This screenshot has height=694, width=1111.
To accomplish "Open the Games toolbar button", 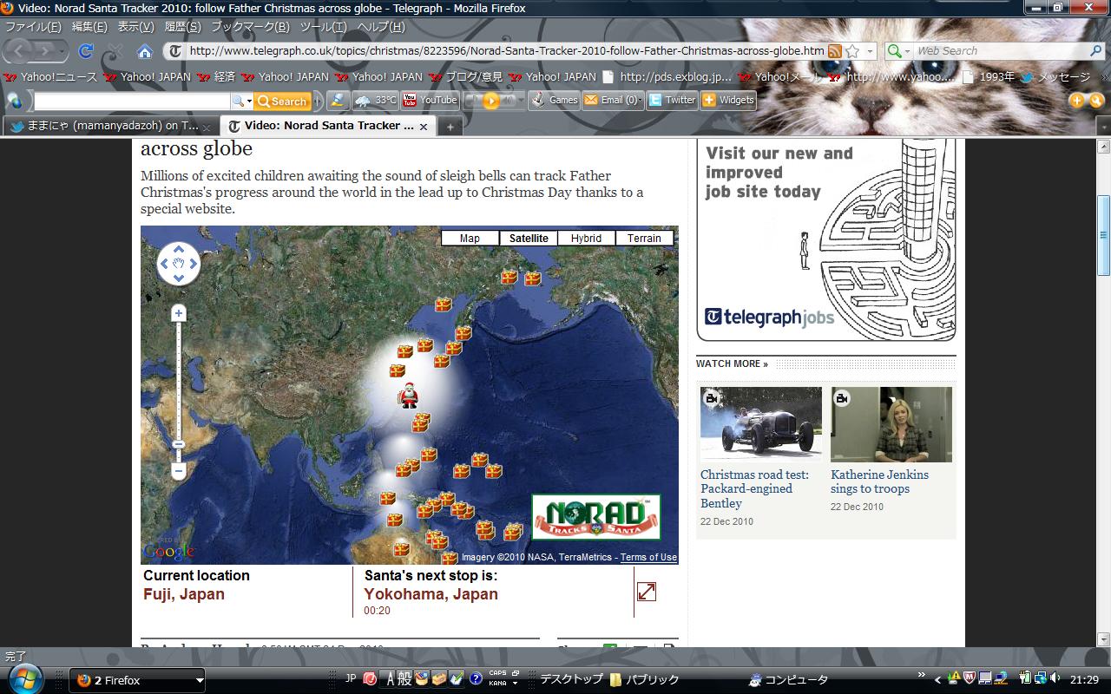I will pyautogui.click(x=555, y=100).
